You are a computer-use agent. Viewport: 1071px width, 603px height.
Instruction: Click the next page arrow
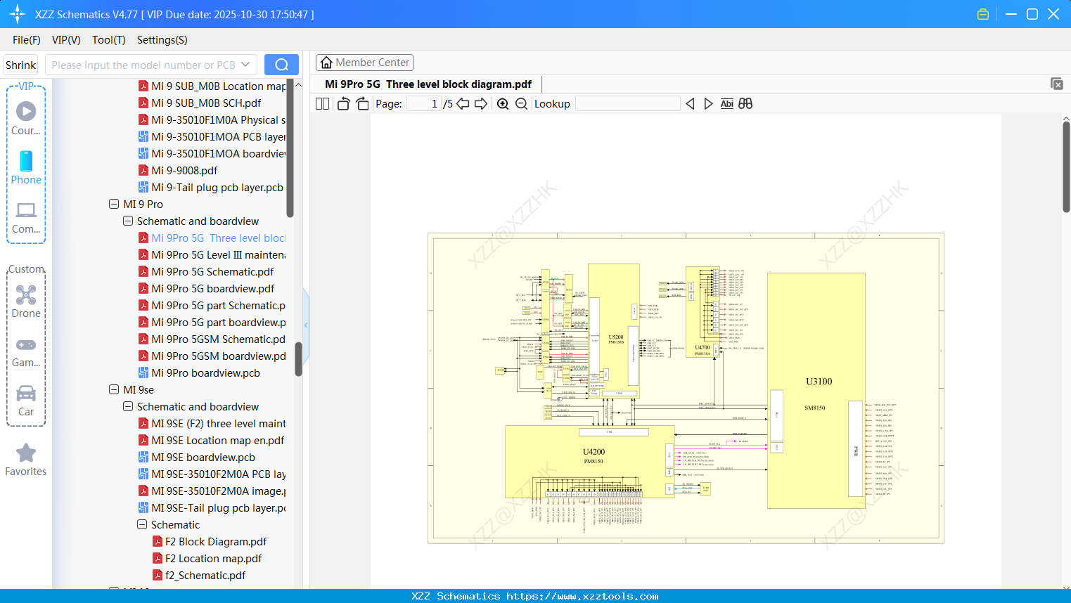pos(481,103)
